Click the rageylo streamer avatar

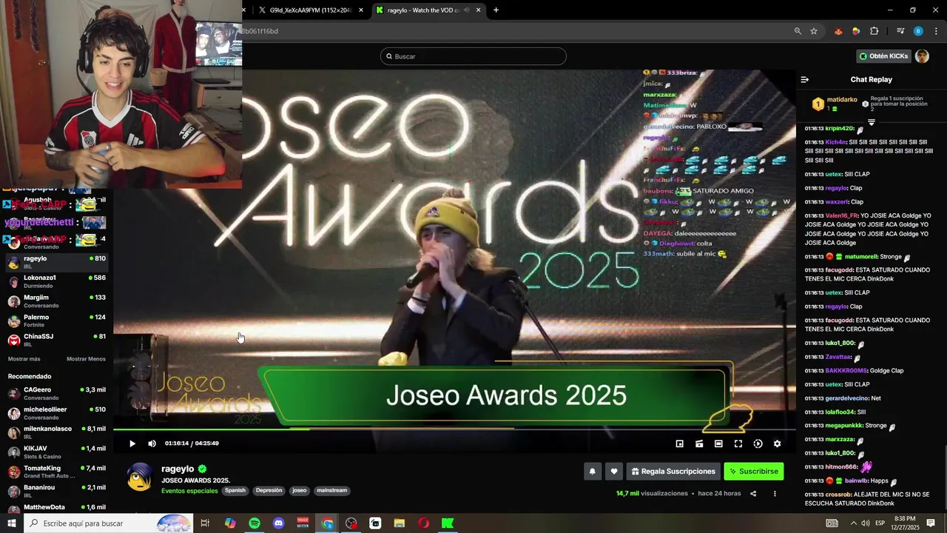tap(141, 477)
